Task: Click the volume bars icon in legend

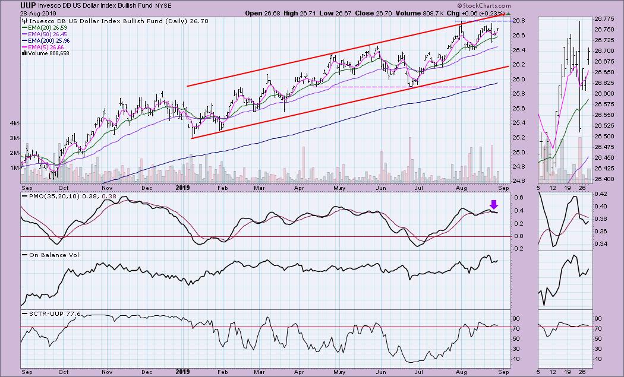Action: (25, 53)
